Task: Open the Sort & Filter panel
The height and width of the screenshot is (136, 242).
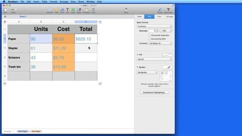Action: [x=168, y=11]
